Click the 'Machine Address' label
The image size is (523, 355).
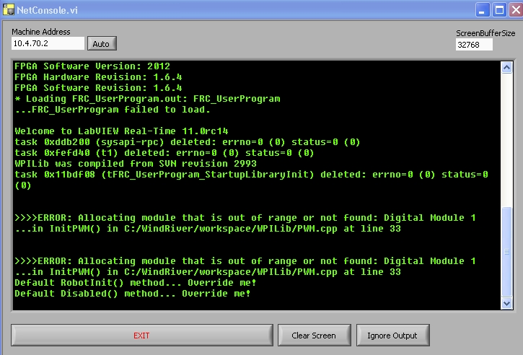[41, 32]
